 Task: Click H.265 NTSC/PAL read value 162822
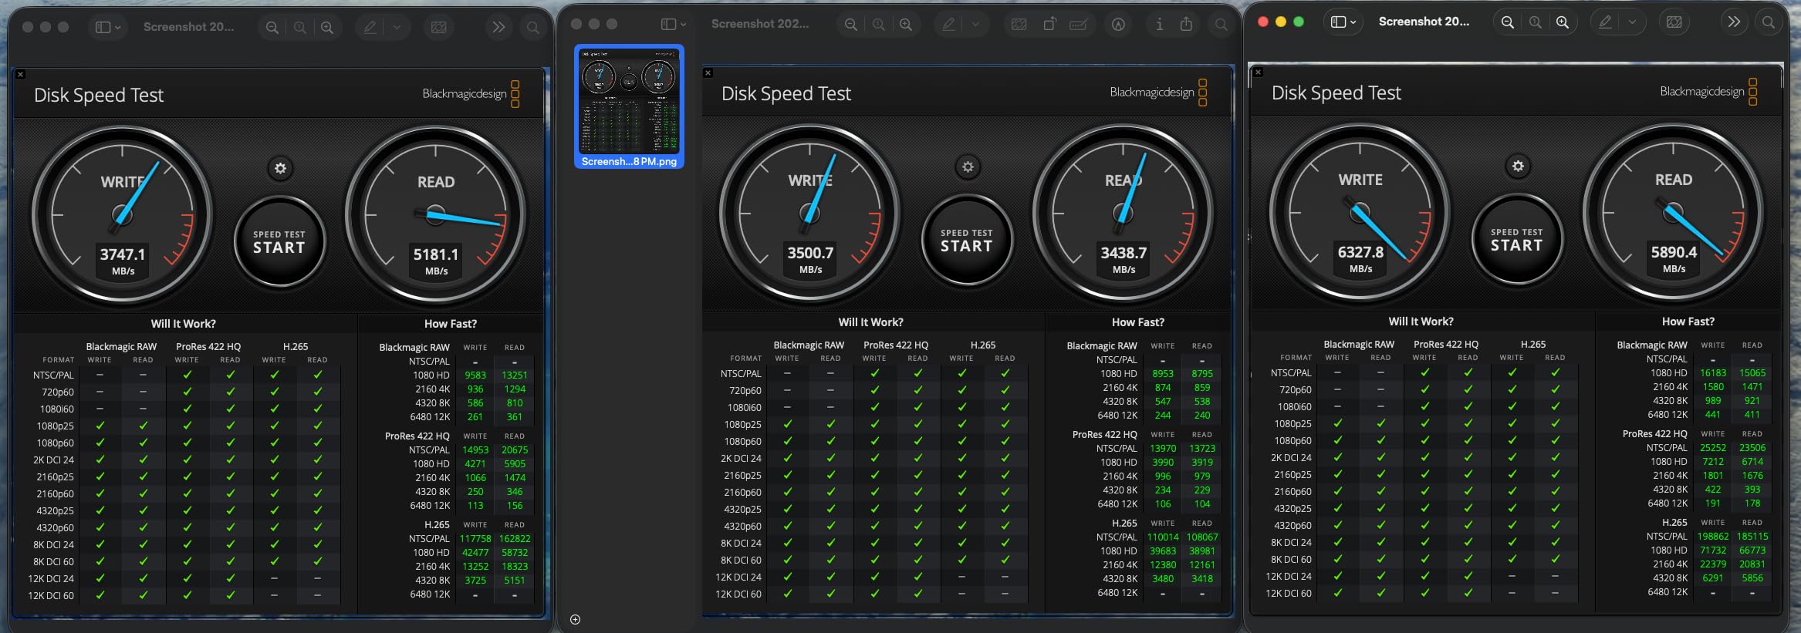(x=515, y=539)
